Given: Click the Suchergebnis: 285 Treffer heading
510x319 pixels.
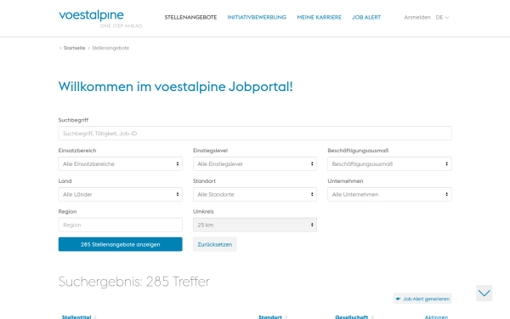Looking at the screenshot, I should pyautogui.click(x=134, y=282).
